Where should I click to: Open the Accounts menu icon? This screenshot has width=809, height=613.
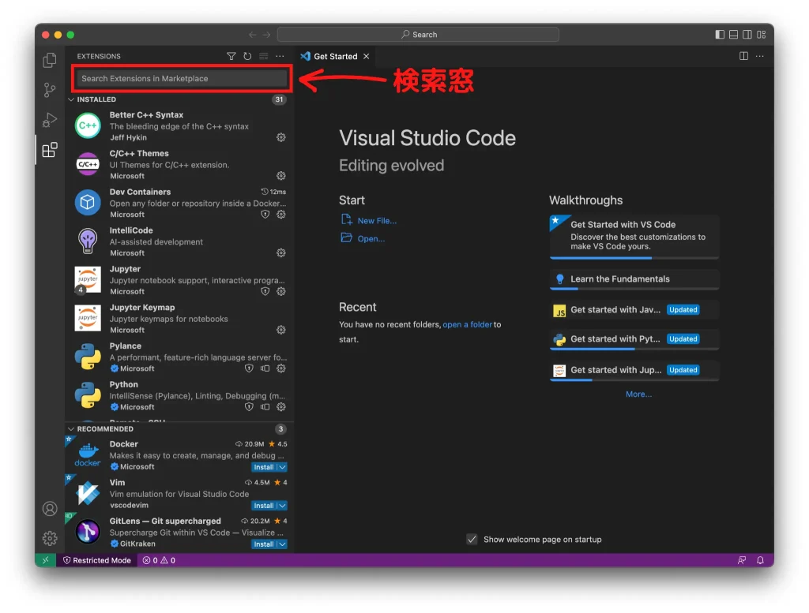50,509
